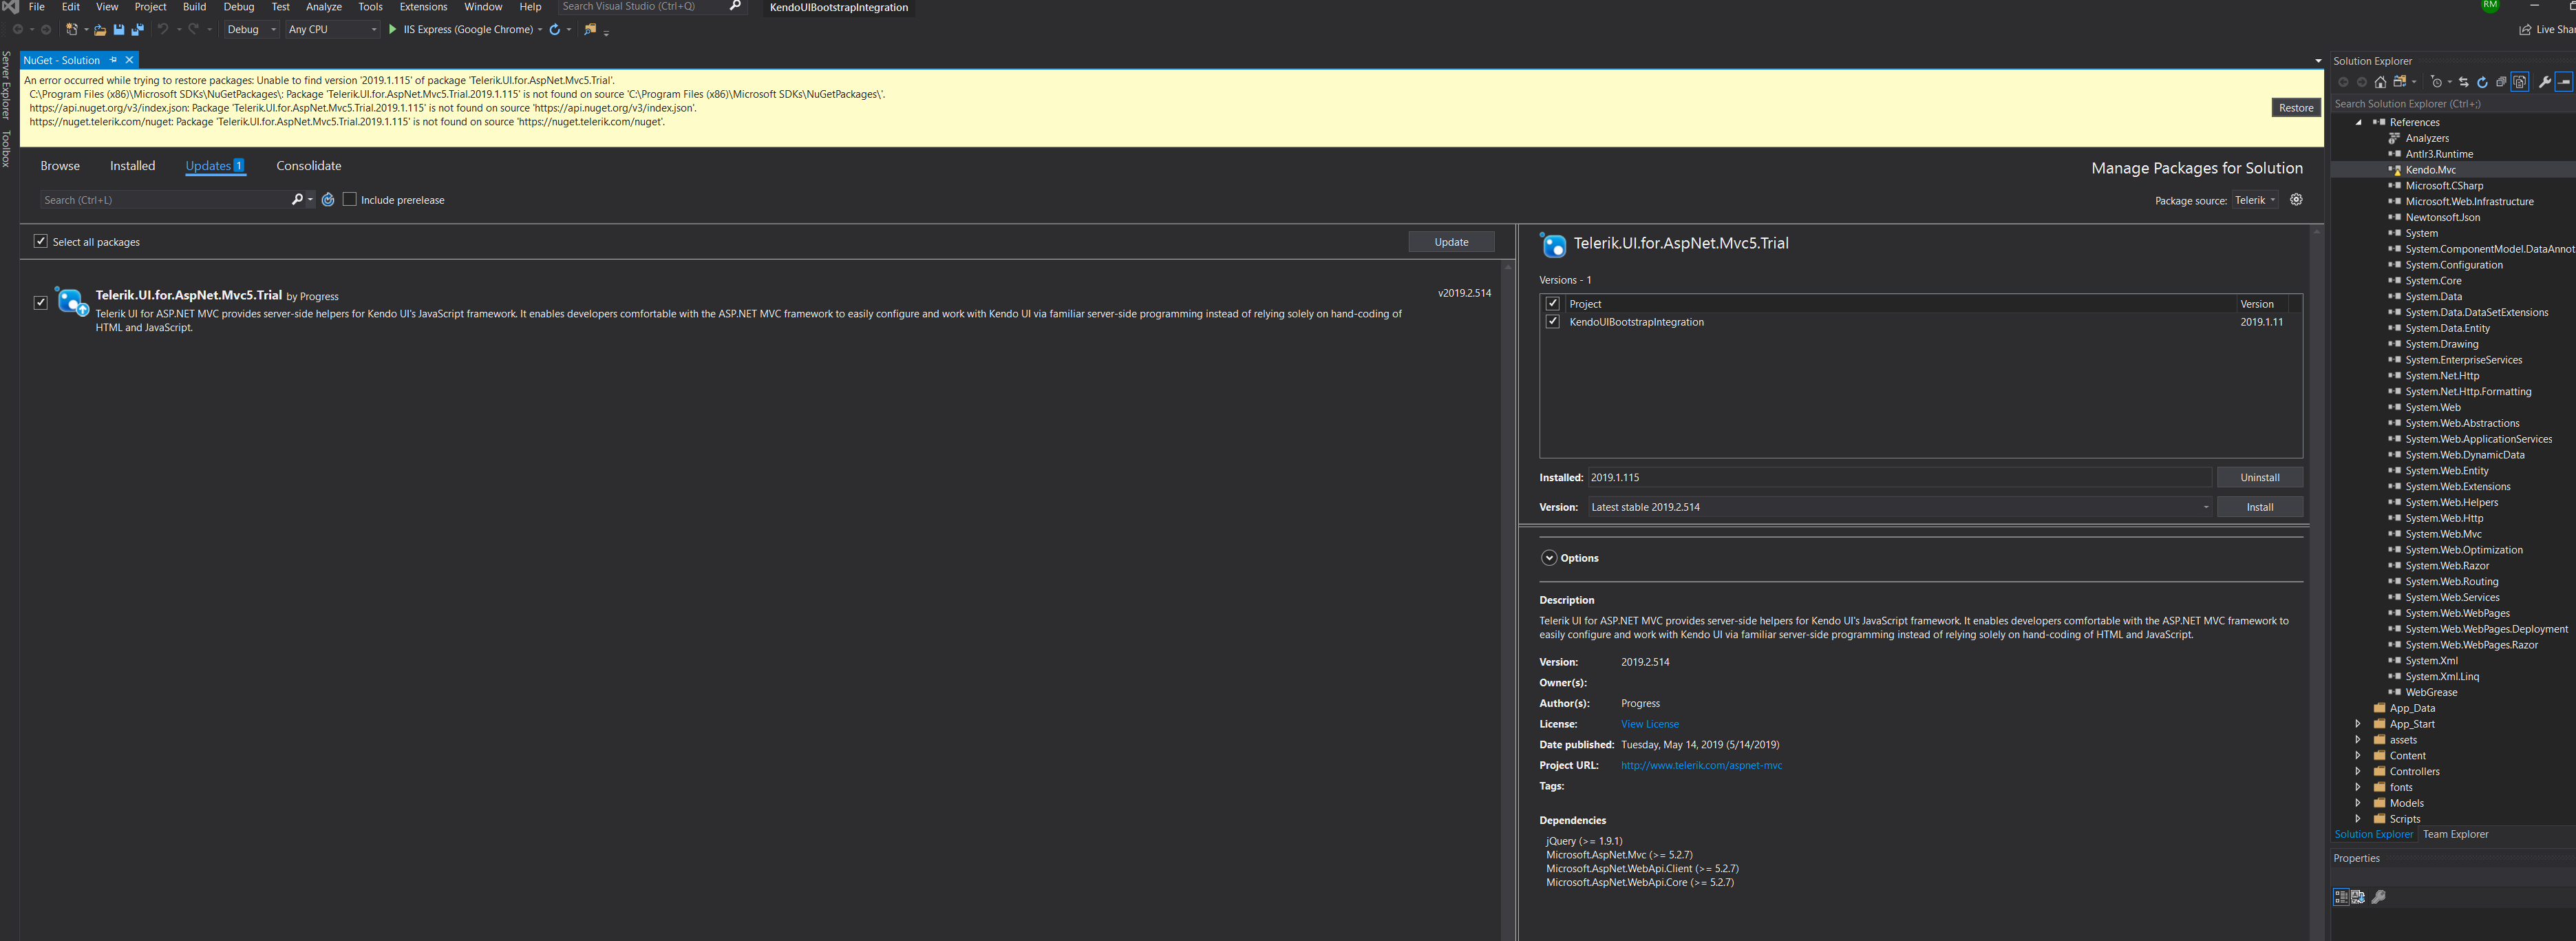Image resolution: width=2576 pixels, height=941 pixels.
Task: Click the Restore button
Action: (x=2295, y=108)
